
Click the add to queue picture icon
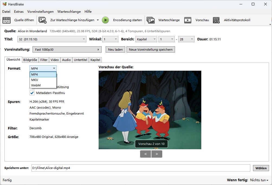43,20
